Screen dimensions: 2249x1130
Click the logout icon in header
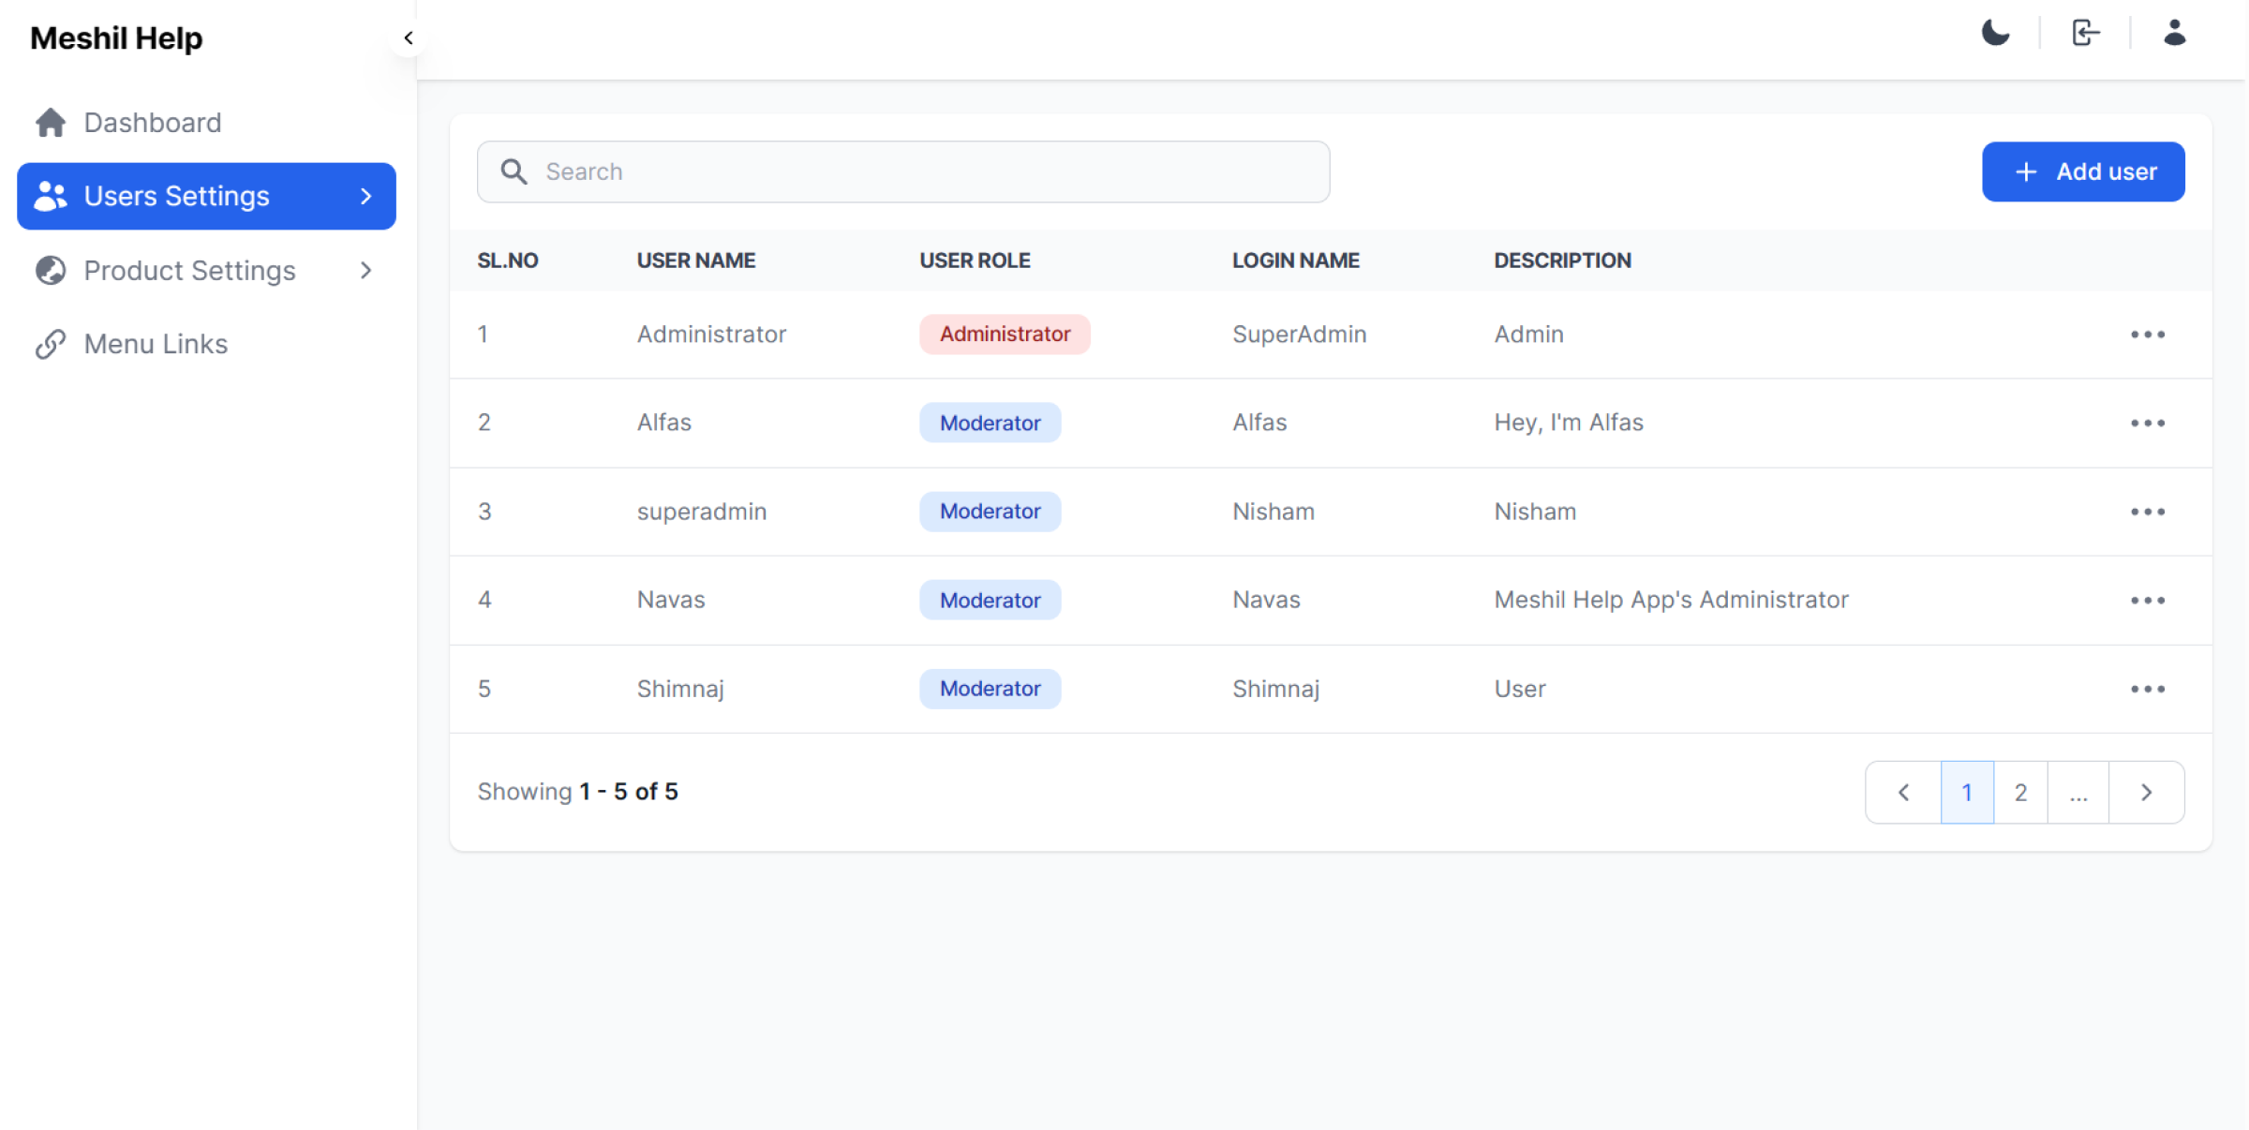pos(2085,34)
